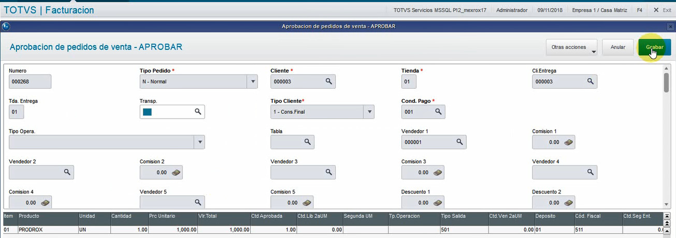Open calculator icon for Comision 2

176,172
